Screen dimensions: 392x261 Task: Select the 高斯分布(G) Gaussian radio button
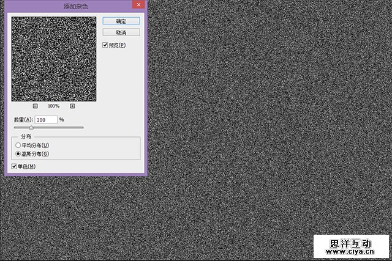click(x=18, y=155)
